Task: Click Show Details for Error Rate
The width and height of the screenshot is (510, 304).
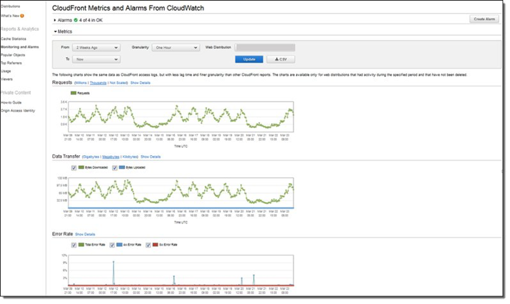Action: click(x=85, y=235)
